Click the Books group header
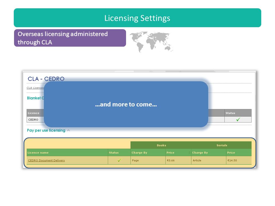 click(161, 145)
